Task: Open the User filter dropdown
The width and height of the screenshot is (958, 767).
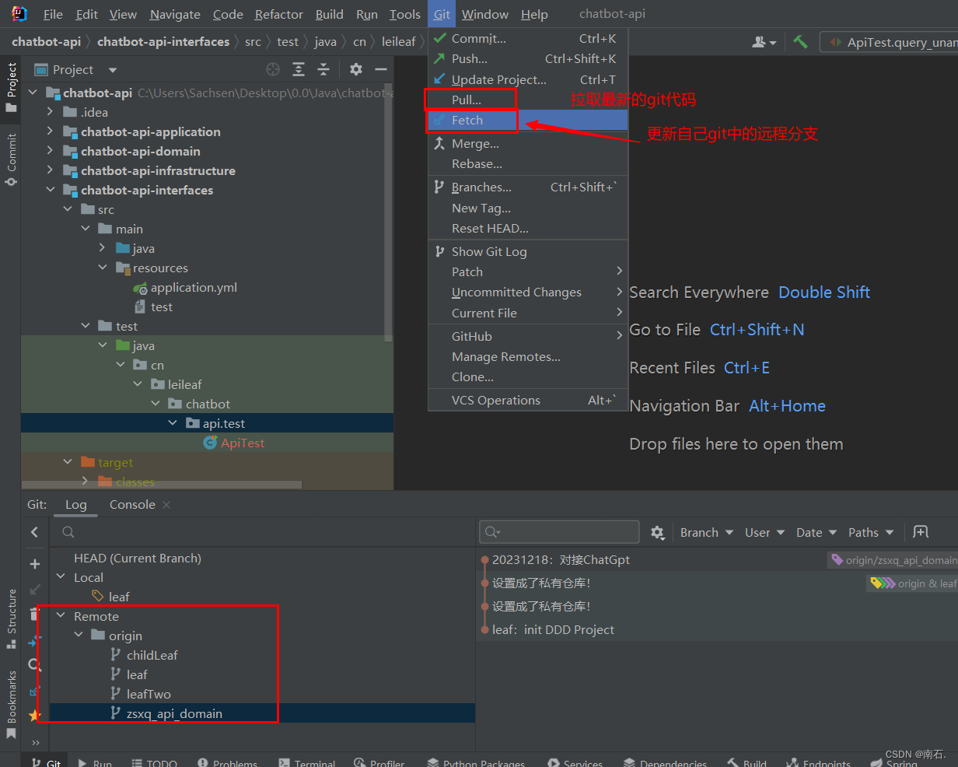Action: [x=765, y=532]
